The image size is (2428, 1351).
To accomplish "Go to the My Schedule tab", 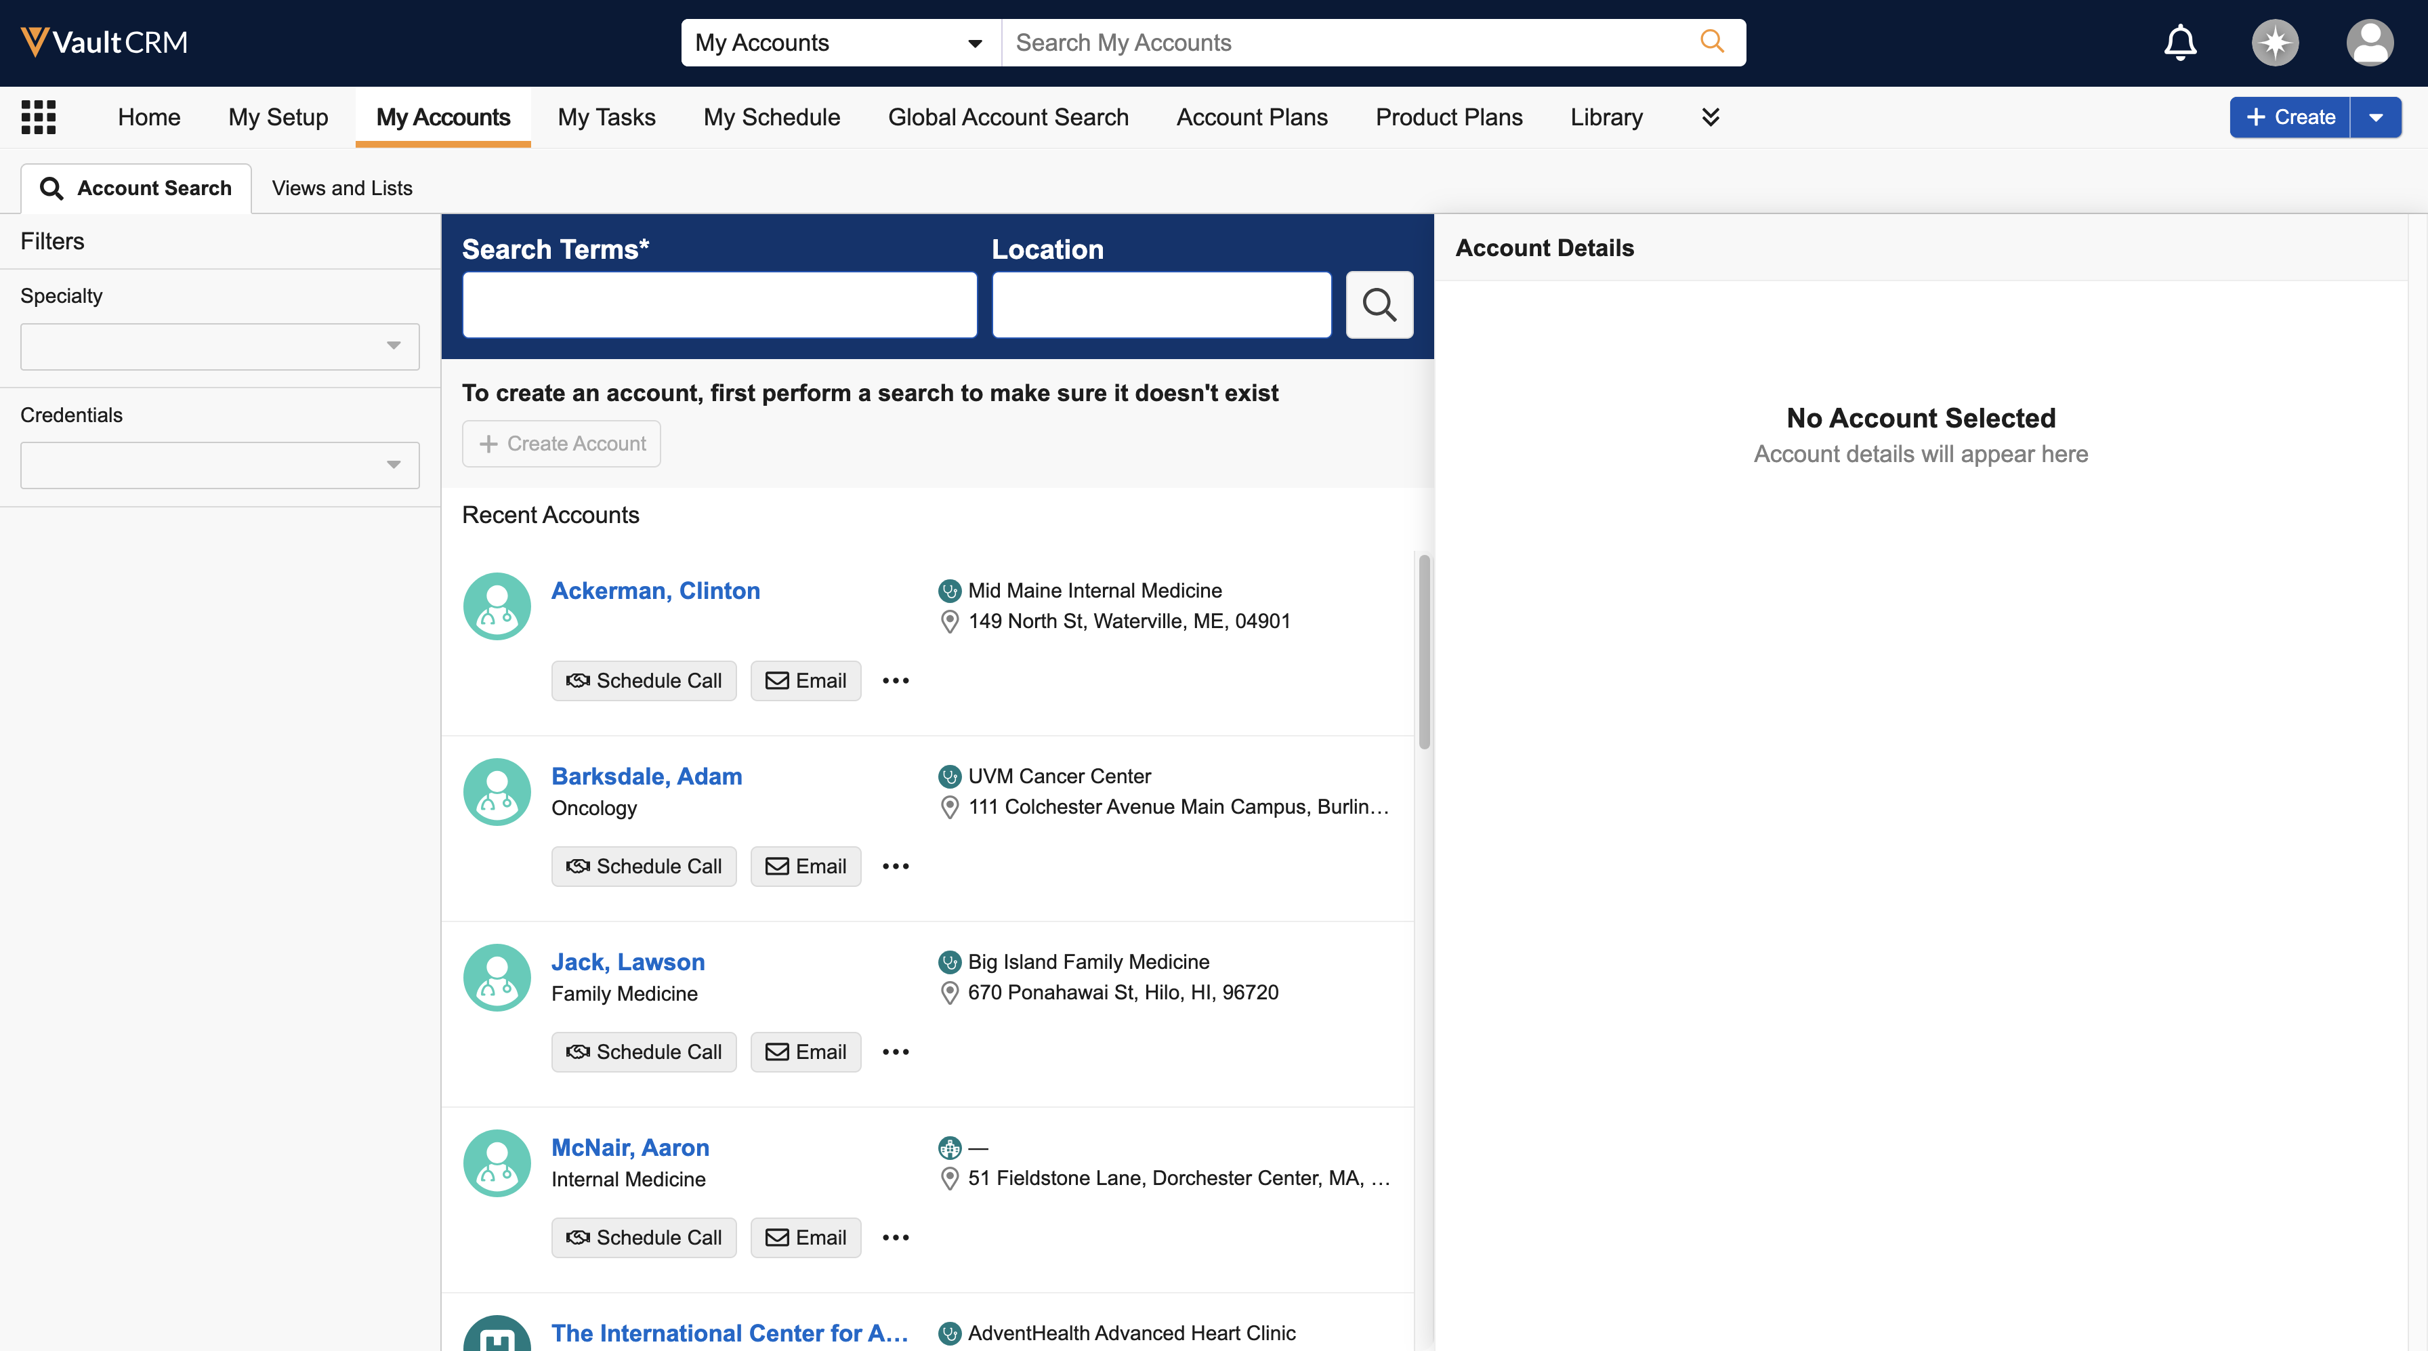I will click(x=771, y=117).
